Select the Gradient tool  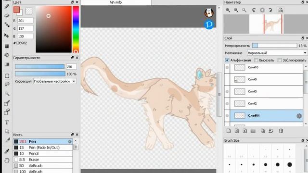click(x=7, y=64)
